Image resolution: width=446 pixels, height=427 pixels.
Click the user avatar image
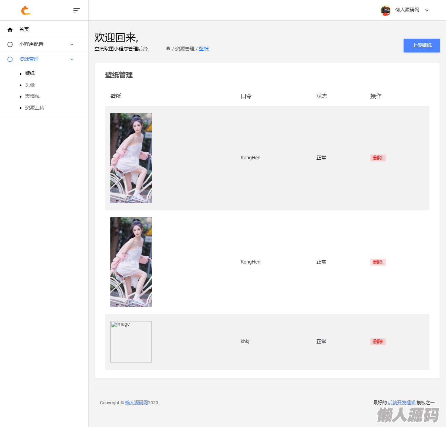click(x=385, y=10)
